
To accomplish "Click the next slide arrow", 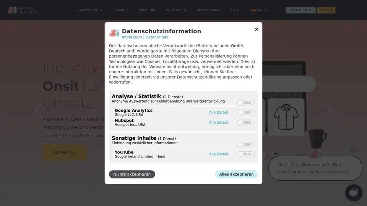I will click(x=329, y=110).
